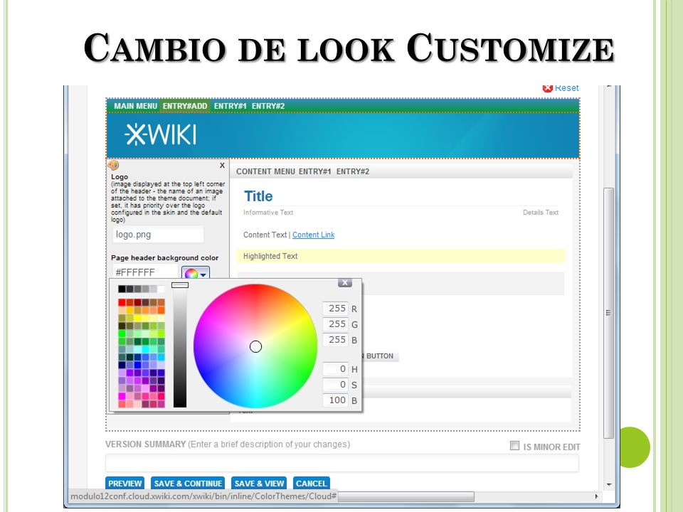Screen dimensions: 683x512
Task: Click the Title heading in preview
Action: coord(258,196)
